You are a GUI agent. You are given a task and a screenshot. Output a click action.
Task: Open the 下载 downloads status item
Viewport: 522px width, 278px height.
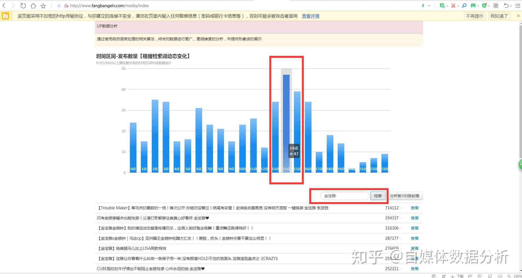tap(457, 276)
